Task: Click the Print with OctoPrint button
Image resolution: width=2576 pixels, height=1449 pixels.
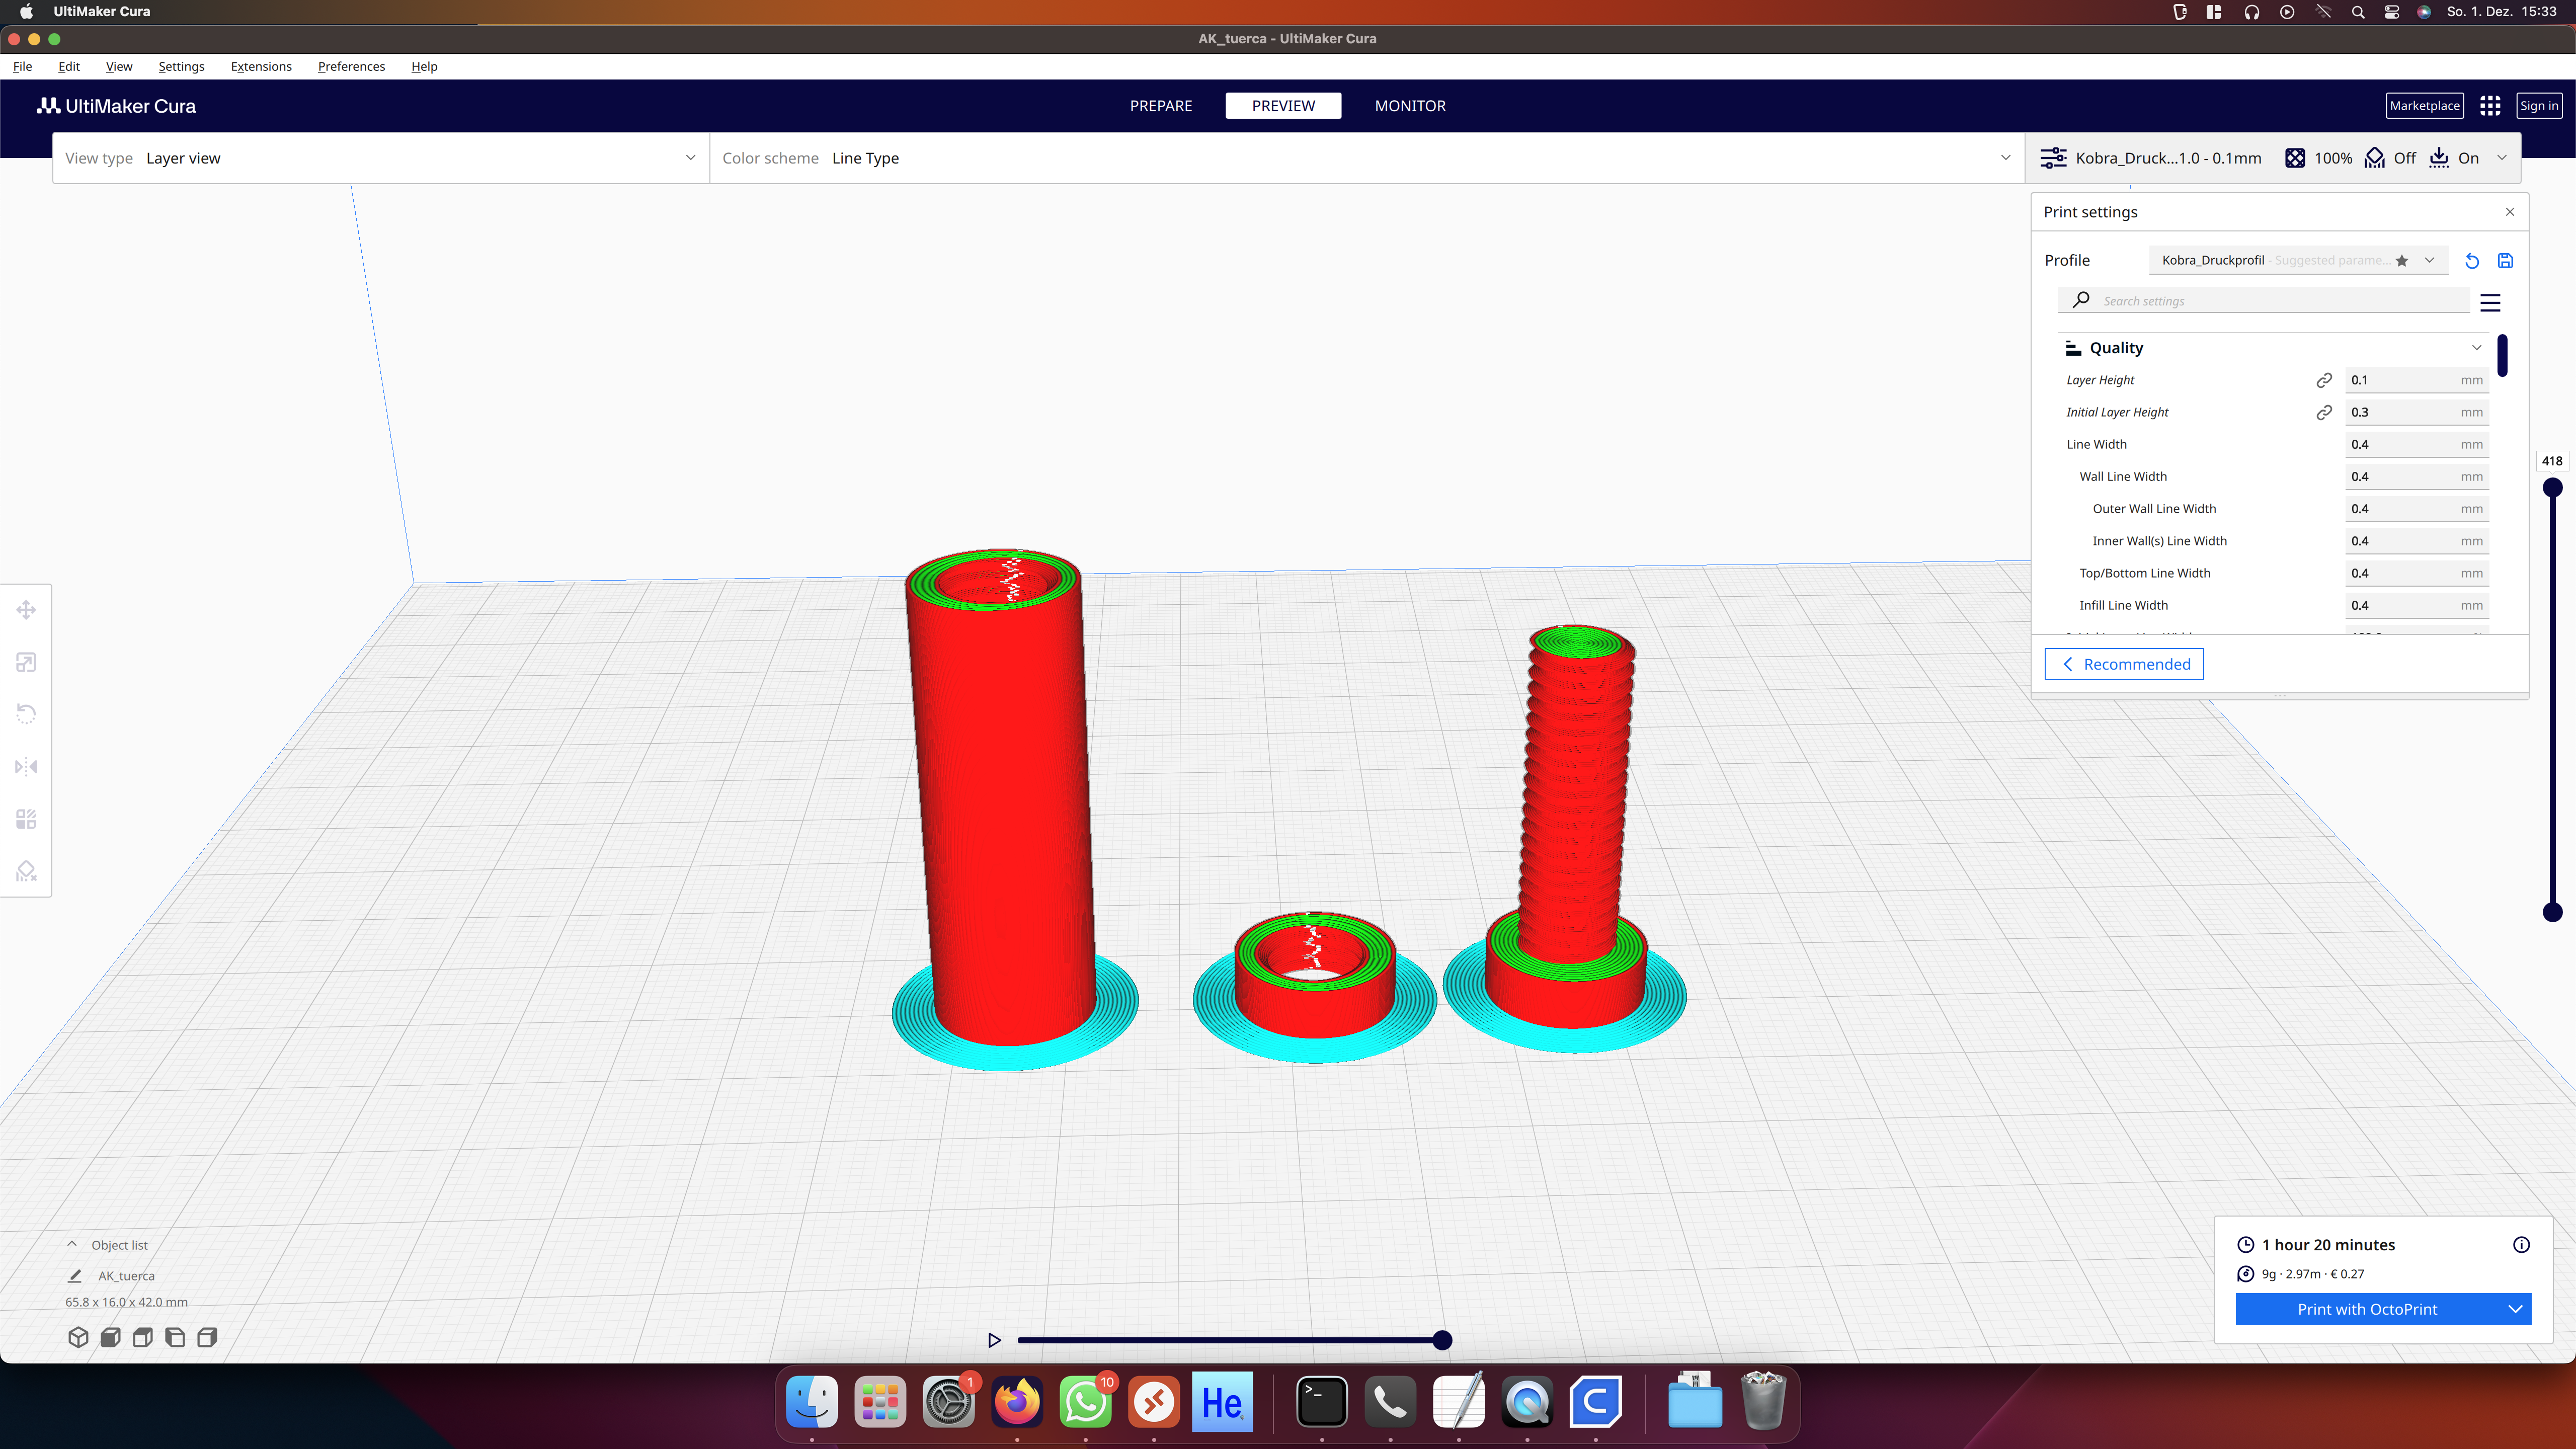Action: (x=2366, y=1309)
